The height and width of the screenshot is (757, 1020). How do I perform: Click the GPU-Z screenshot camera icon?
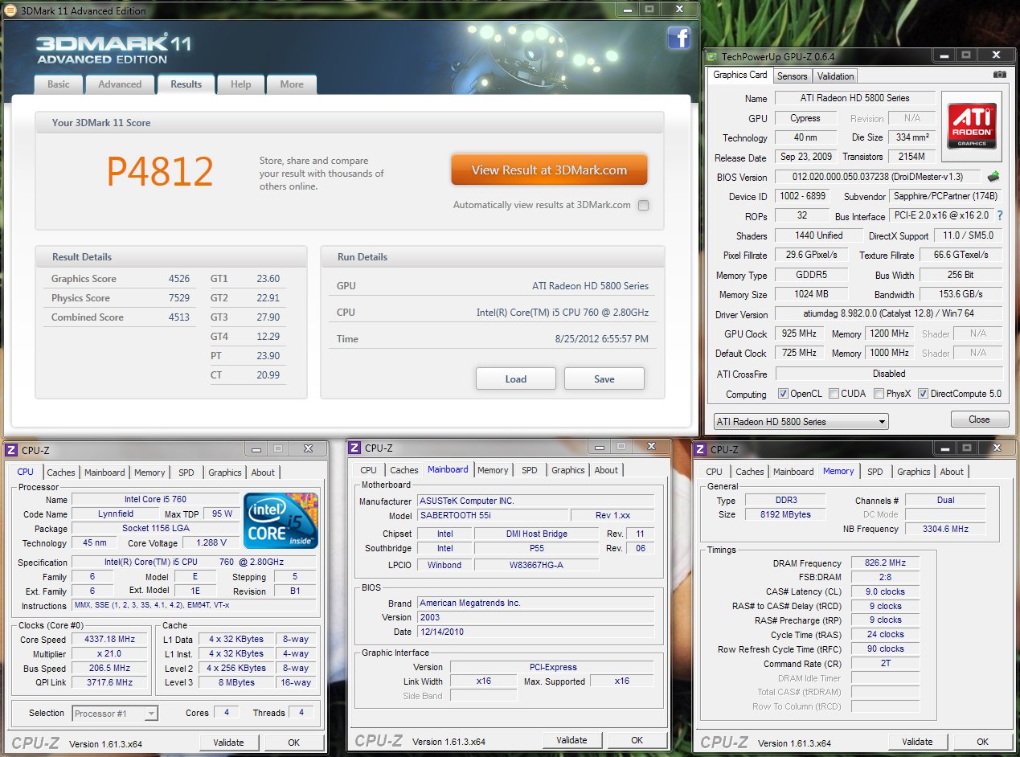[999, 74]
